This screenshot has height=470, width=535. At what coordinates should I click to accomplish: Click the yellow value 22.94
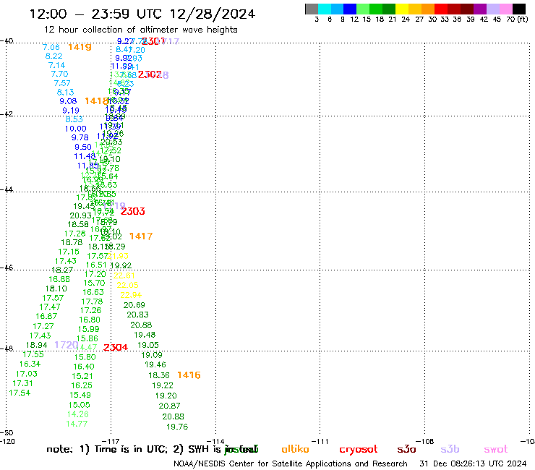click(131, 295)
